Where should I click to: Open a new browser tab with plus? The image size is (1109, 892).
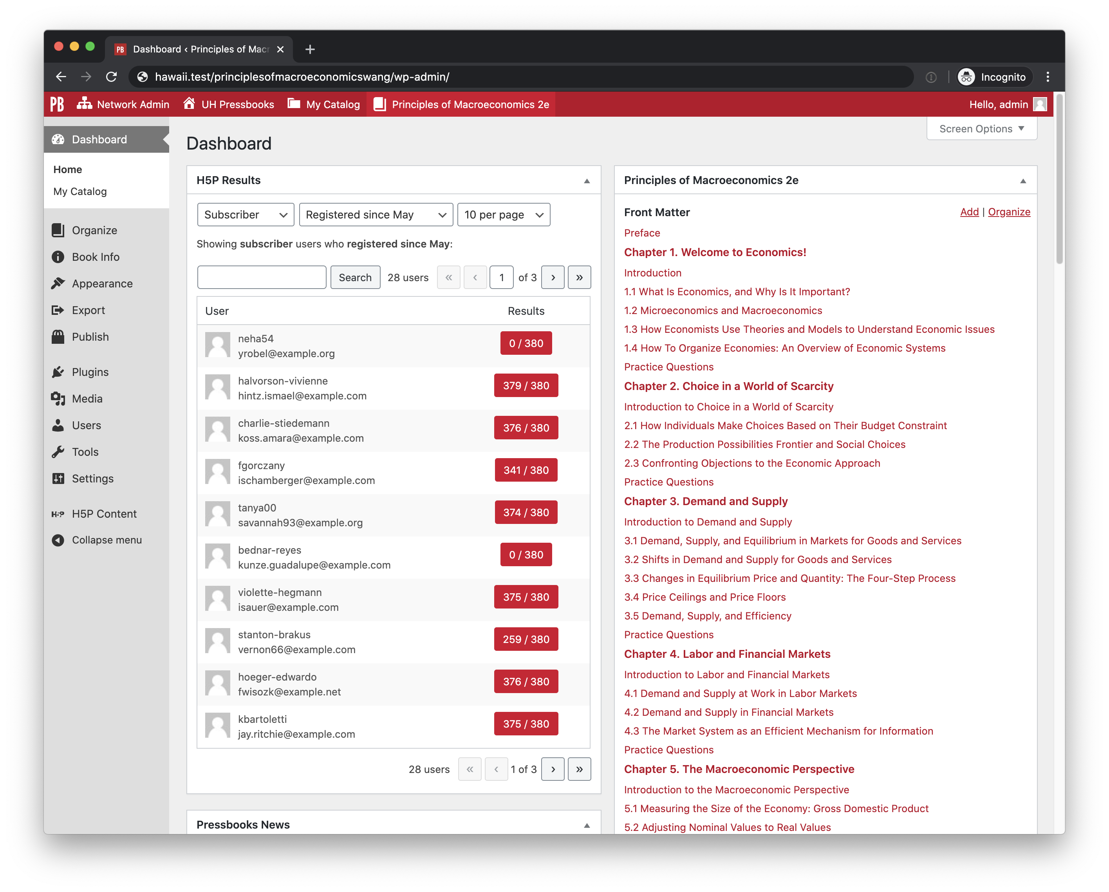310,49
